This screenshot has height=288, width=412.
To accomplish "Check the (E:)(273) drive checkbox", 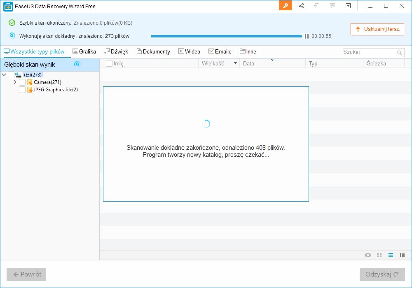I will tap(11, 75).
